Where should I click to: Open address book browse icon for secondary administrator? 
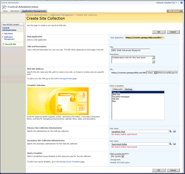click(x=174, y=144)
